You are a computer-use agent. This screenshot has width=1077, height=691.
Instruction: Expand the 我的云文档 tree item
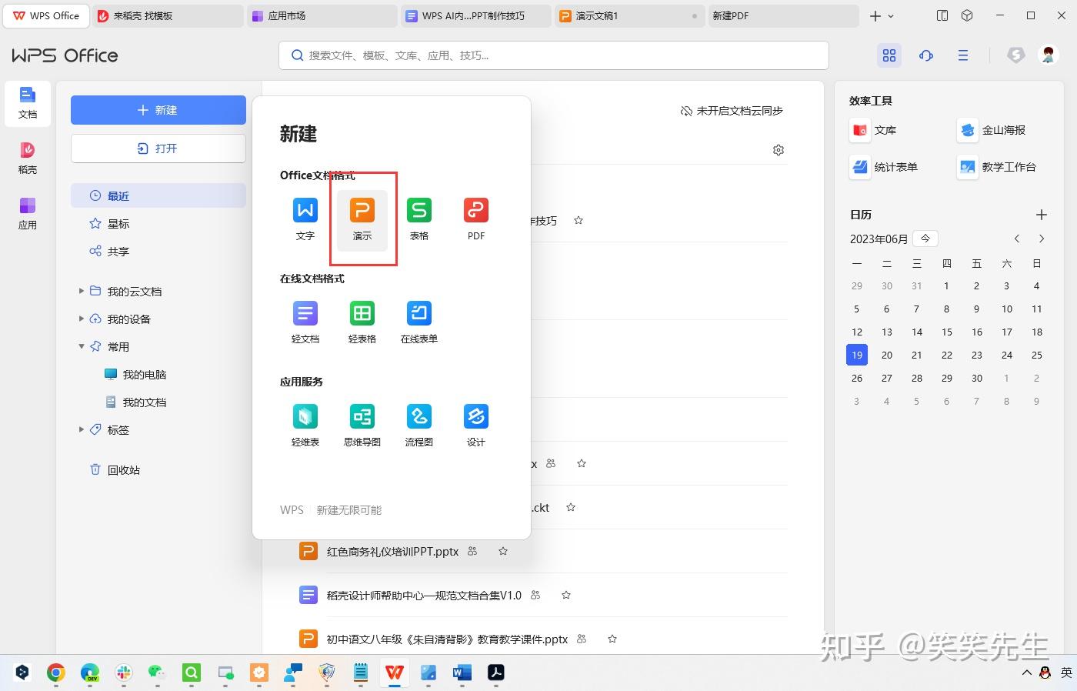coord(82,291)
